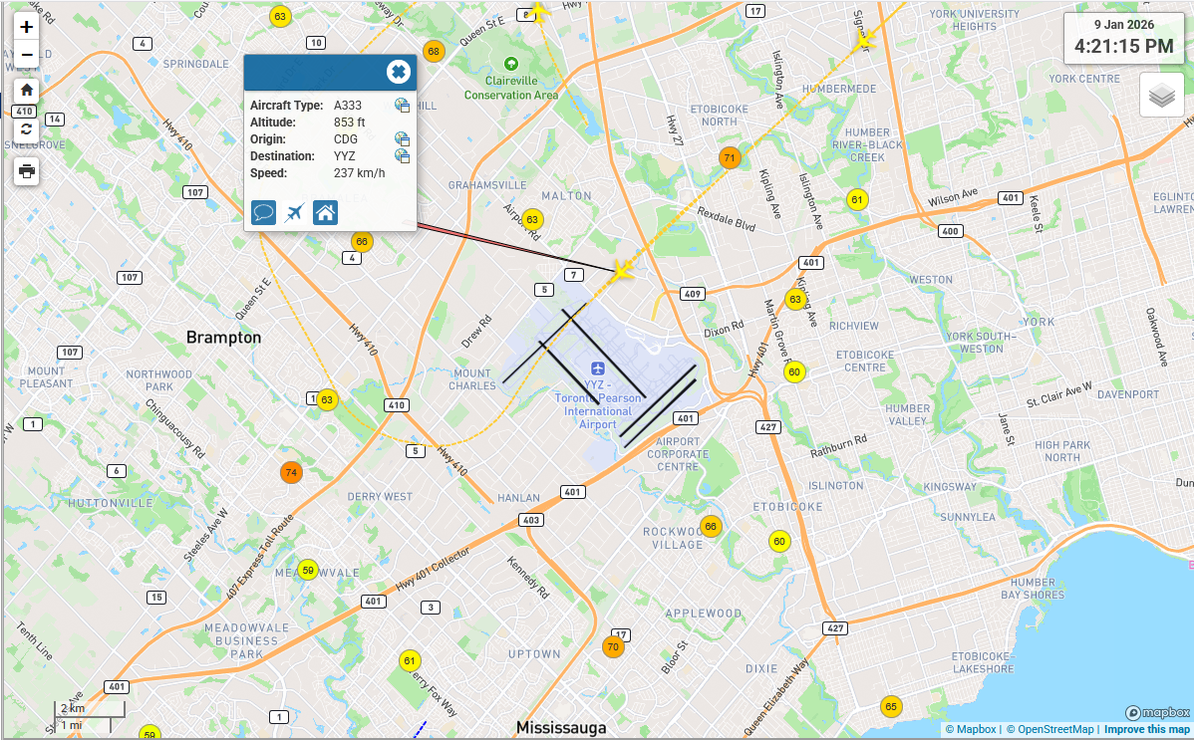The height and width of the screenshot is (740, 1194).
Task: Open the OpenStreetMap attribution link
Action: [1054, 730]
